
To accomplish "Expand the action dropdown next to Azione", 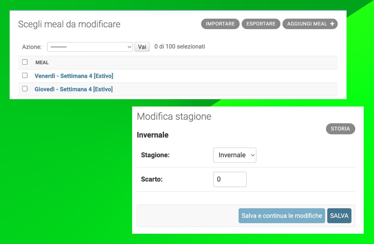I will tap(90, 47).
